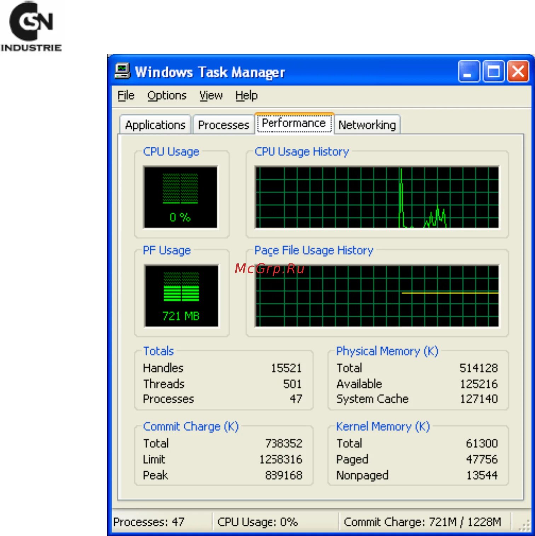Click the CPU Usage History graph
This screenshot has width=535, height=536.
point(377,197)
